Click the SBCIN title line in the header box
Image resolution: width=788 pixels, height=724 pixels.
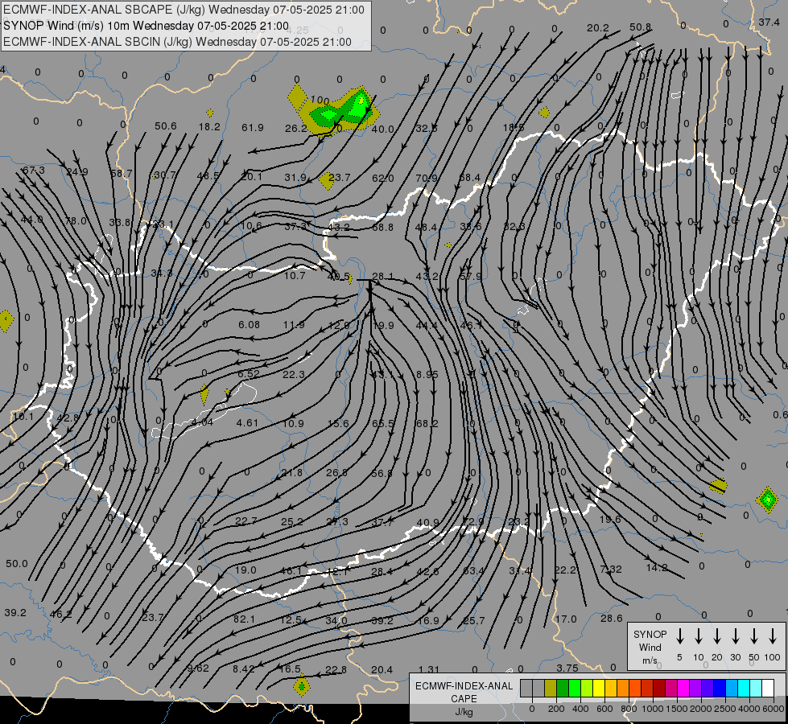[177, 42]
